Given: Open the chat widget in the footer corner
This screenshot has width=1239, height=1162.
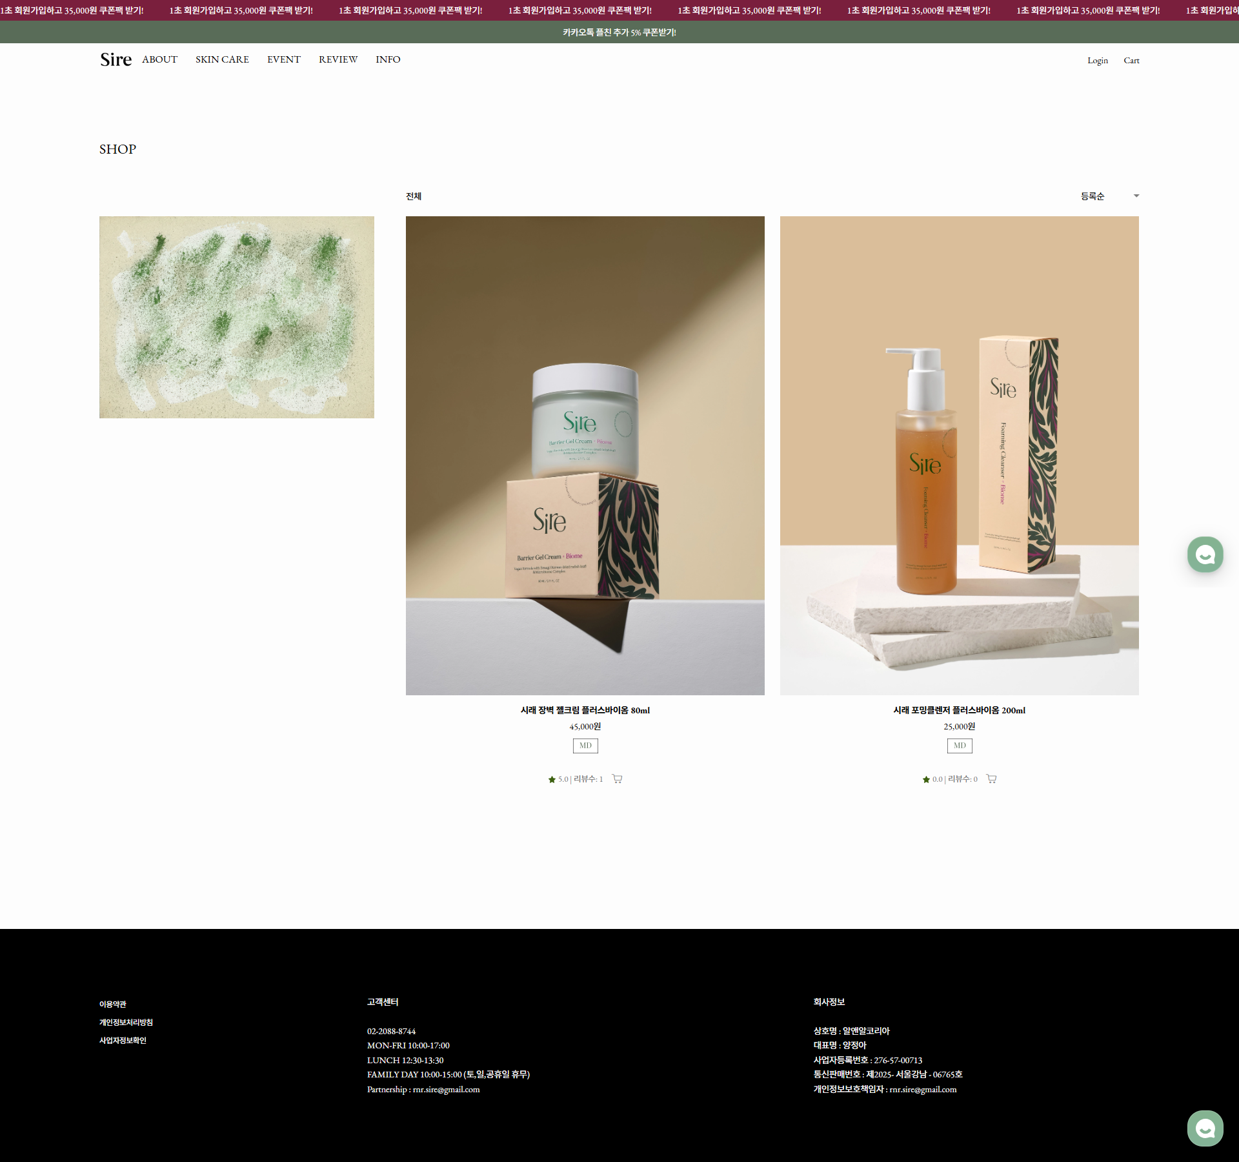Looking at the screenshot, I should 1205,1128.
